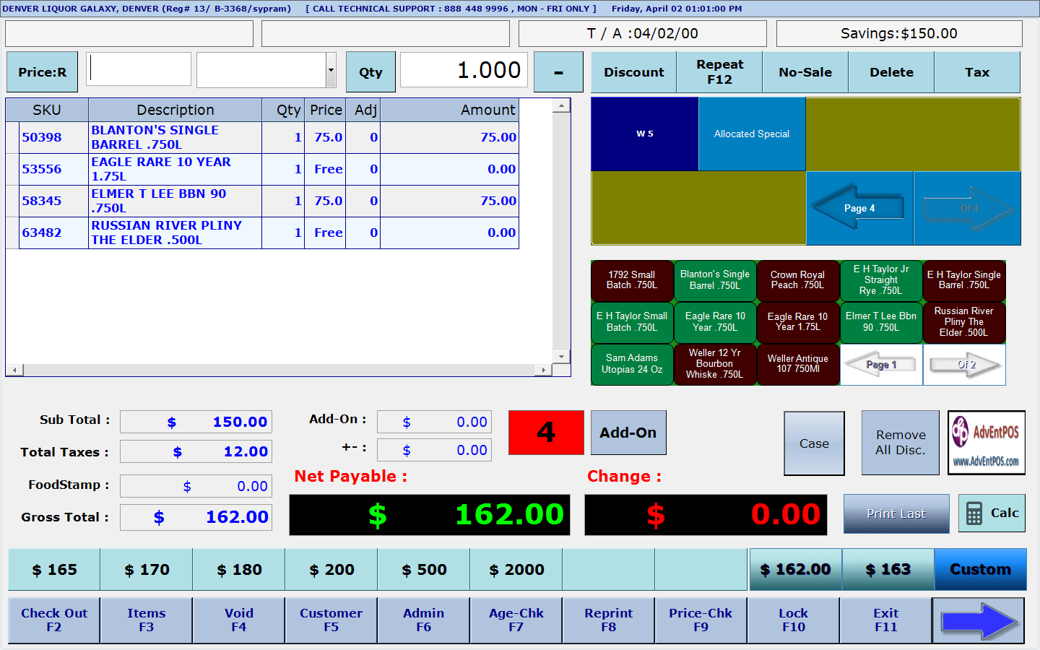This screenshot has width=1040, height=650.
Task: Click the Of 2 next-page arrow
Action: tap(964, 365)
